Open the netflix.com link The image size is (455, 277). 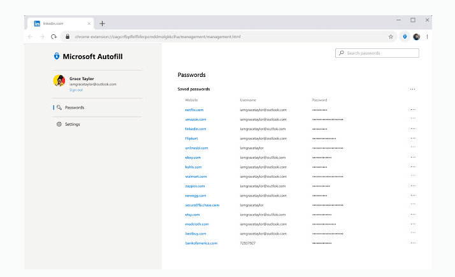[194, 110]
